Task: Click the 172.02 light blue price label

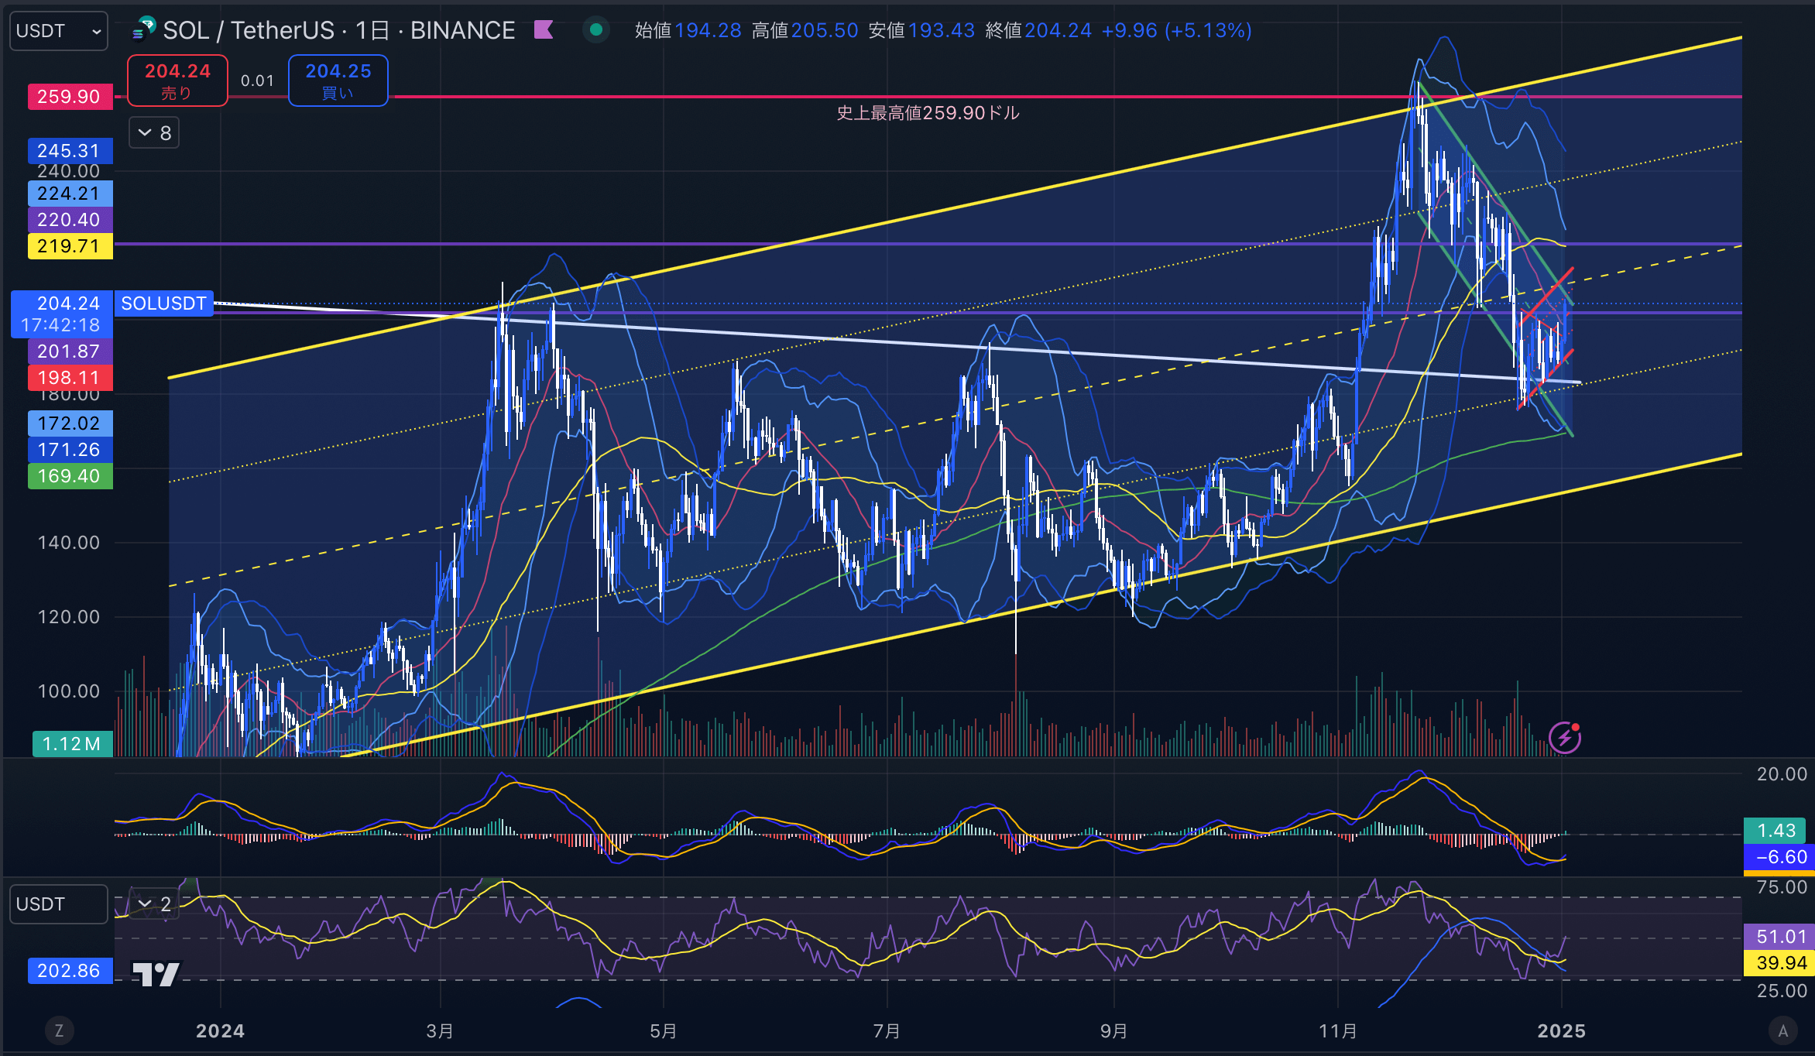Action: coord(70,423)
